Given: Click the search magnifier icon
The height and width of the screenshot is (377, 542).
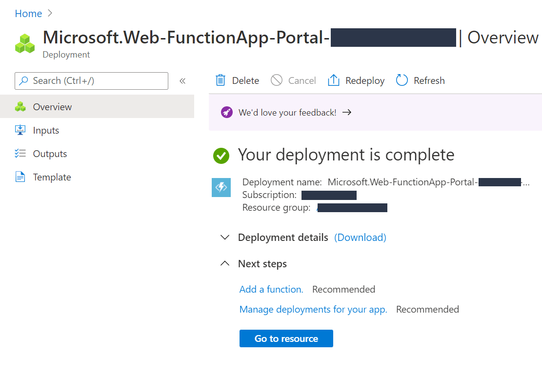Looking at the screenshot, I should click(23, 81).
